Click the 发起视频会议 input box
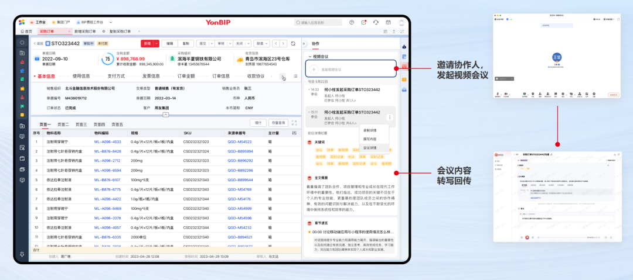Image resolution: width=633 pixels, height=280 pixels. [350, 69]
